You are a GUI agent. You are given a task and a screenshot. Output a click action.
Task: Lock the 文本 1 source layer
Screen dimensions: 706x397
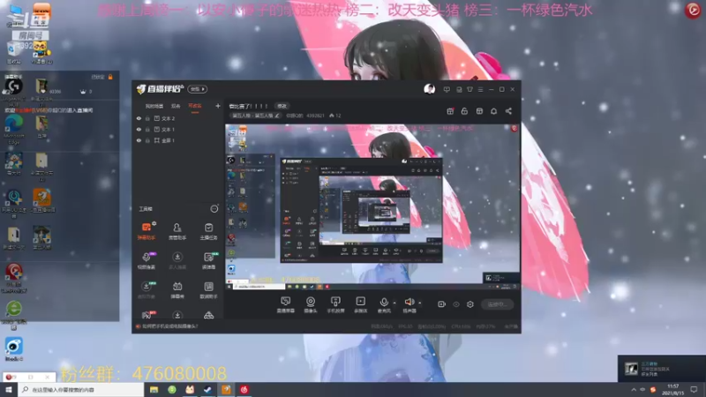tap(147, 129)
